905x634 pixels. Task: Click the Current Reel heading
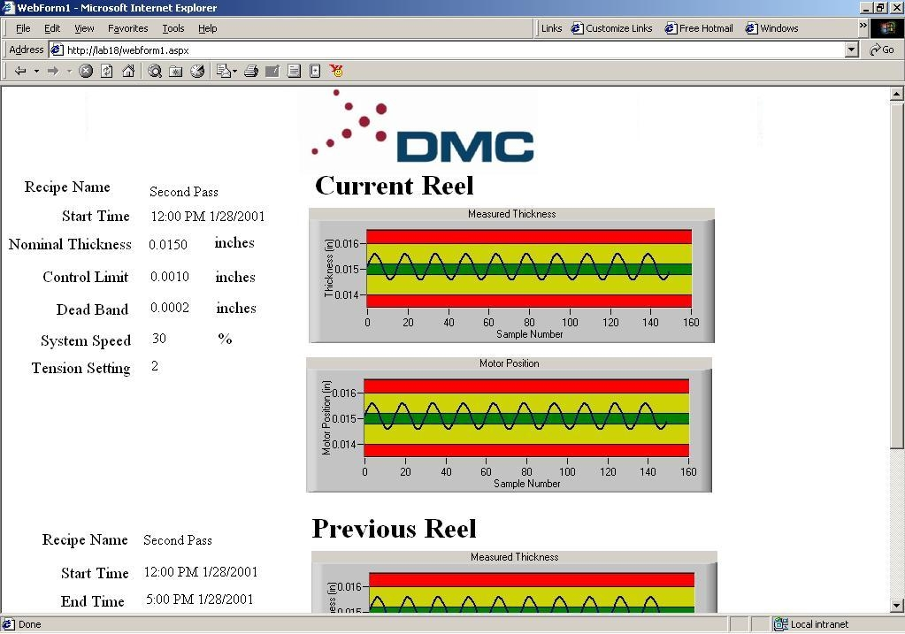coord(395,186)
